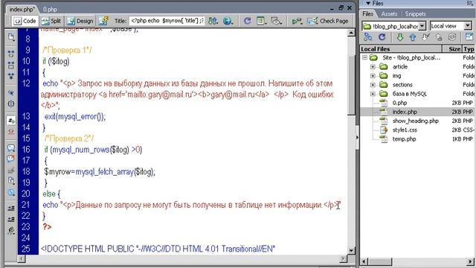Switch to Split view
Screen dimensions: 476x268
(x=51, y=21)
